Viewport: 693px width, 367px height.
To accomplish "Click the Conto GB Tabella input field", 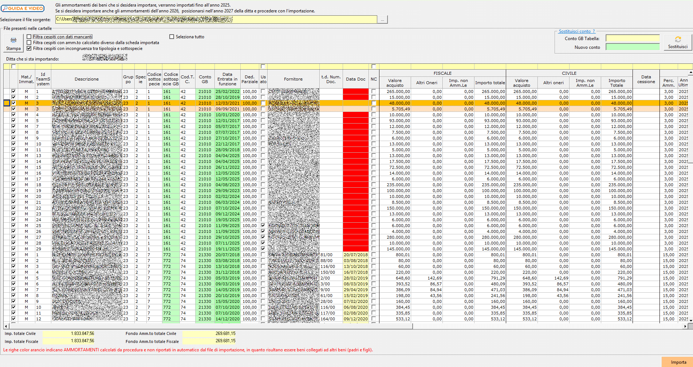I will [633, 38].
